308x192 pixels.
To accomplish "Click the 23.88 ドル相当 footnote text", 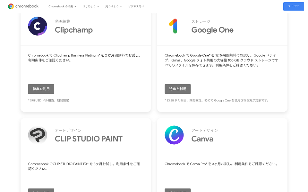I will (217, 100).
